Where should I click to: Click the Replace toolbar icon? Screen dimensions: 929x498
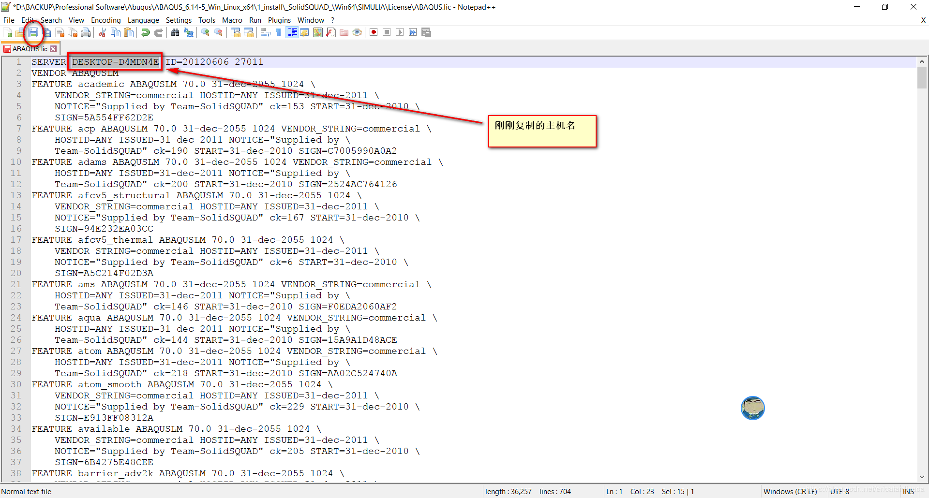point(189,32)
